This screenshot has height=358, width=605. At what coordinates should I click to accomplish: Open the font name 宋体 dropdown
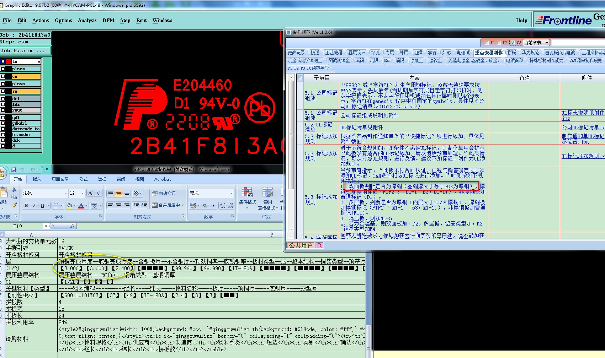point(66,193)
